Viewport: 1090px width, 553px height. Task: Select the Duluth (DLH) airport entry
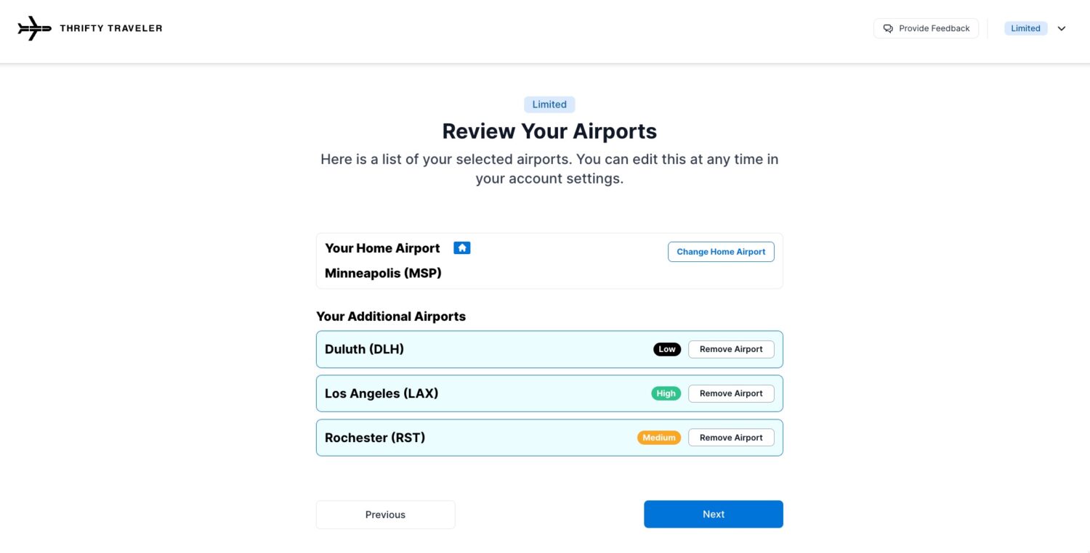[364, 349]
